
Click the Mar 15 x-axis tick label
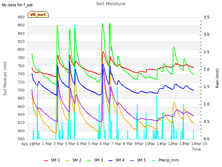(x=201, y=144)
